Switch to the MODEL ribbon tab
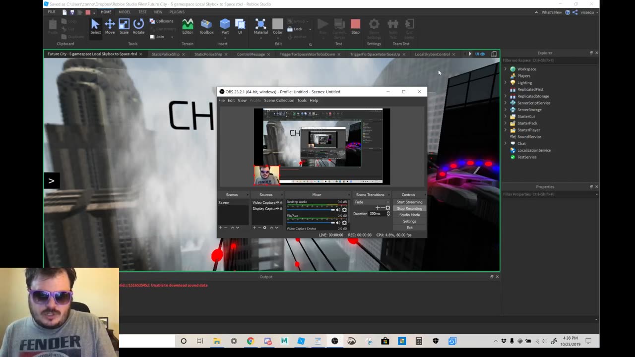This screenshot has height=357, width=635. click(x=125, y=12)
